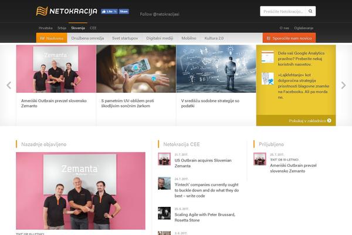Show next carousel slide arrow
Screen dimensions: 352x235
coord(343,85)
